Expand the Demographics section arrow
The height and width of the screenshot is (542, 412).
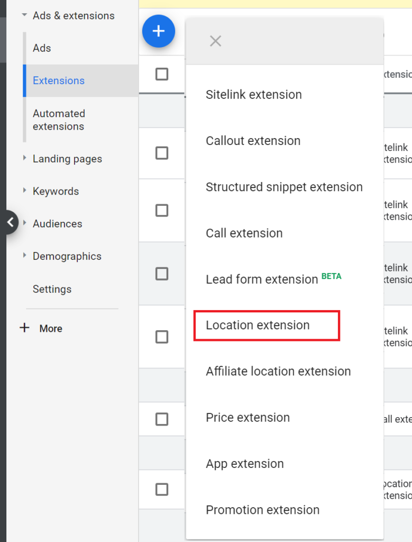[x=24, y=256]
